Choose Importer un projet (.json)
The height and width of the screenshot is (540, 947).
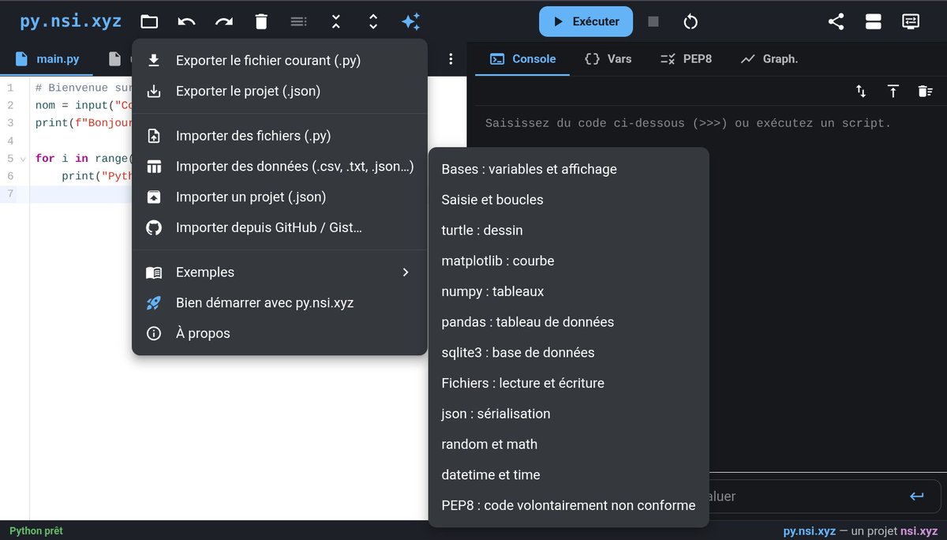pyautogui.click(x=279, y=197)
